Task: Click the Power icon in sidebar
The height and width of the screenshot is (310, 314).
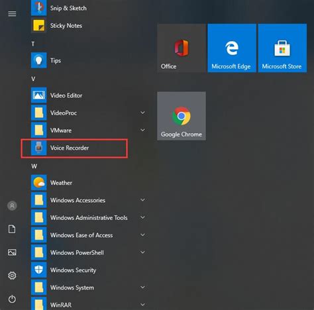Action: click(12, 299)
